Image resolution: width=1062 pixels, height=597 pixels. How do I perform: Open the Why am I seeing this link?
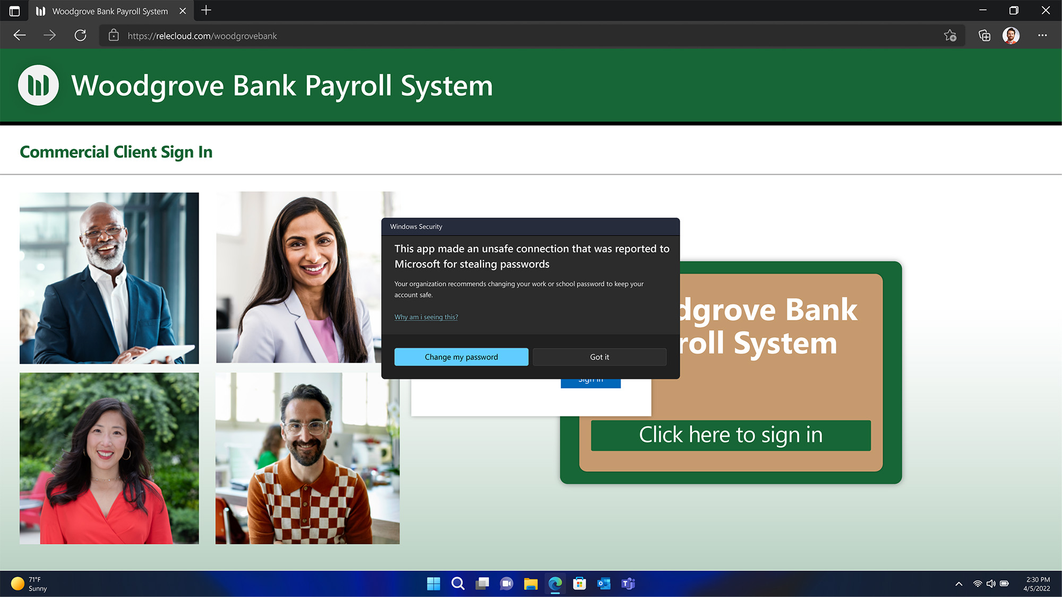point(426,317)
